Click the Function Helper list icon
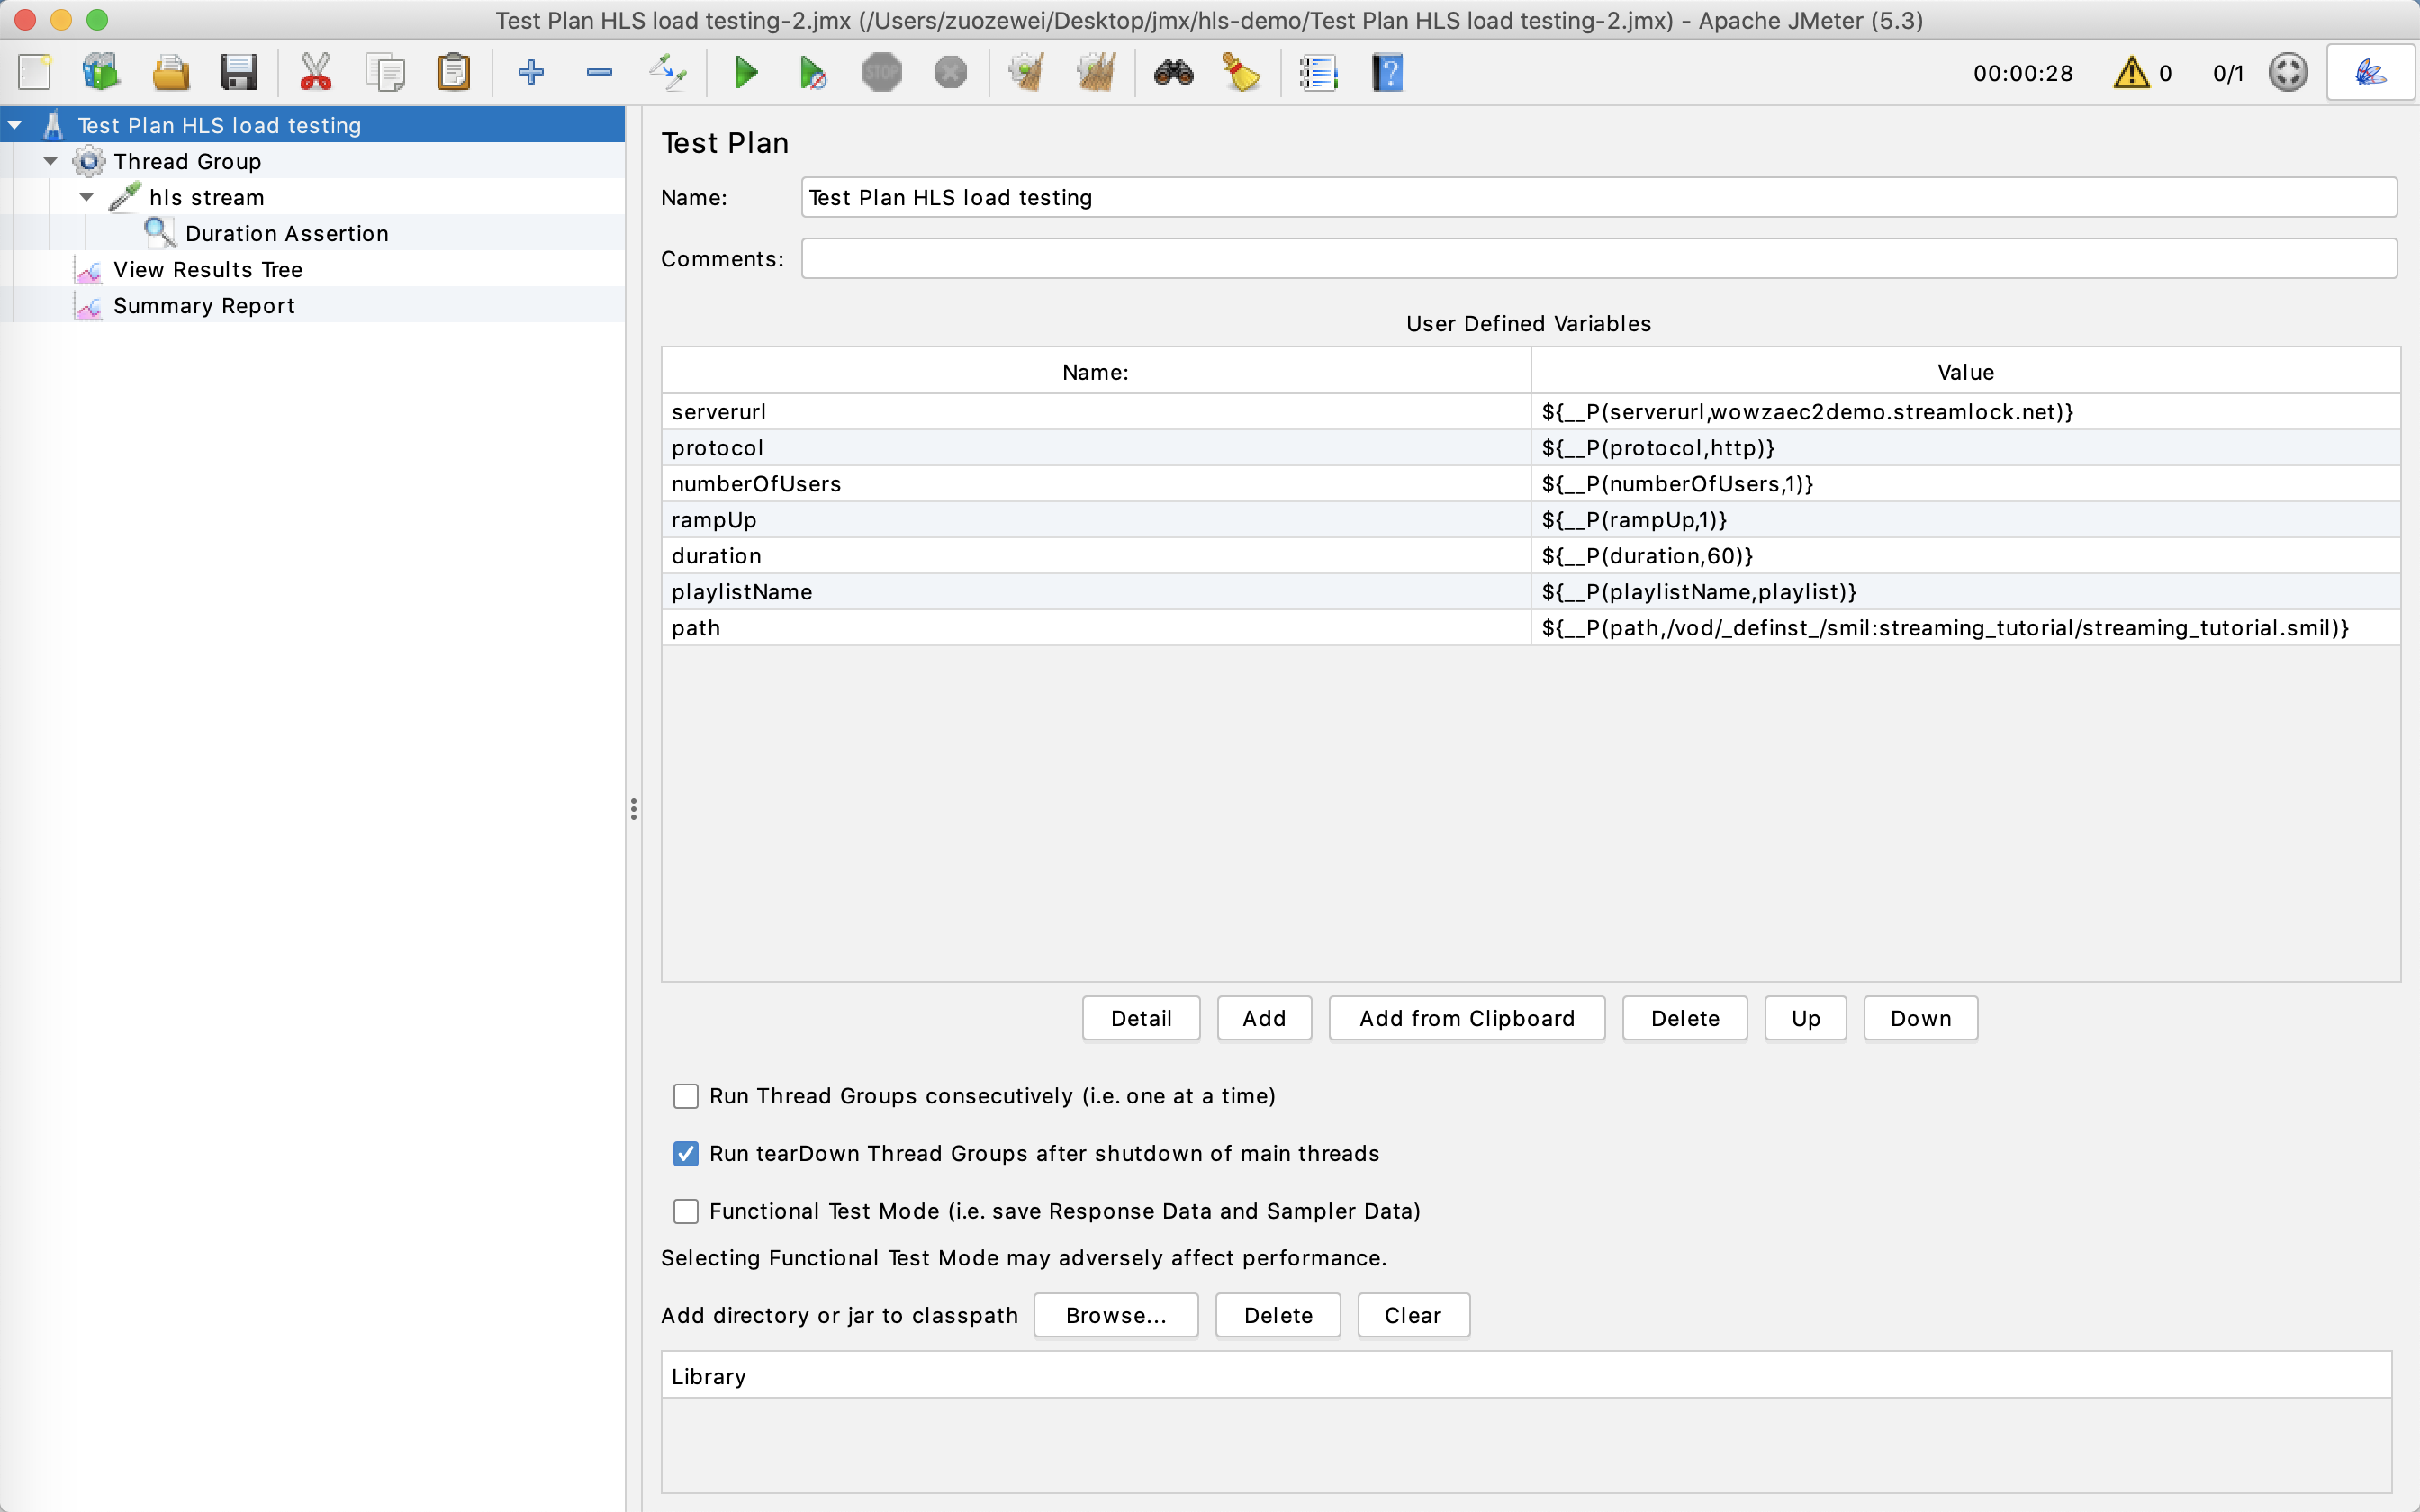Viewport: 2420px width, 1512px height. point(1318,73)
